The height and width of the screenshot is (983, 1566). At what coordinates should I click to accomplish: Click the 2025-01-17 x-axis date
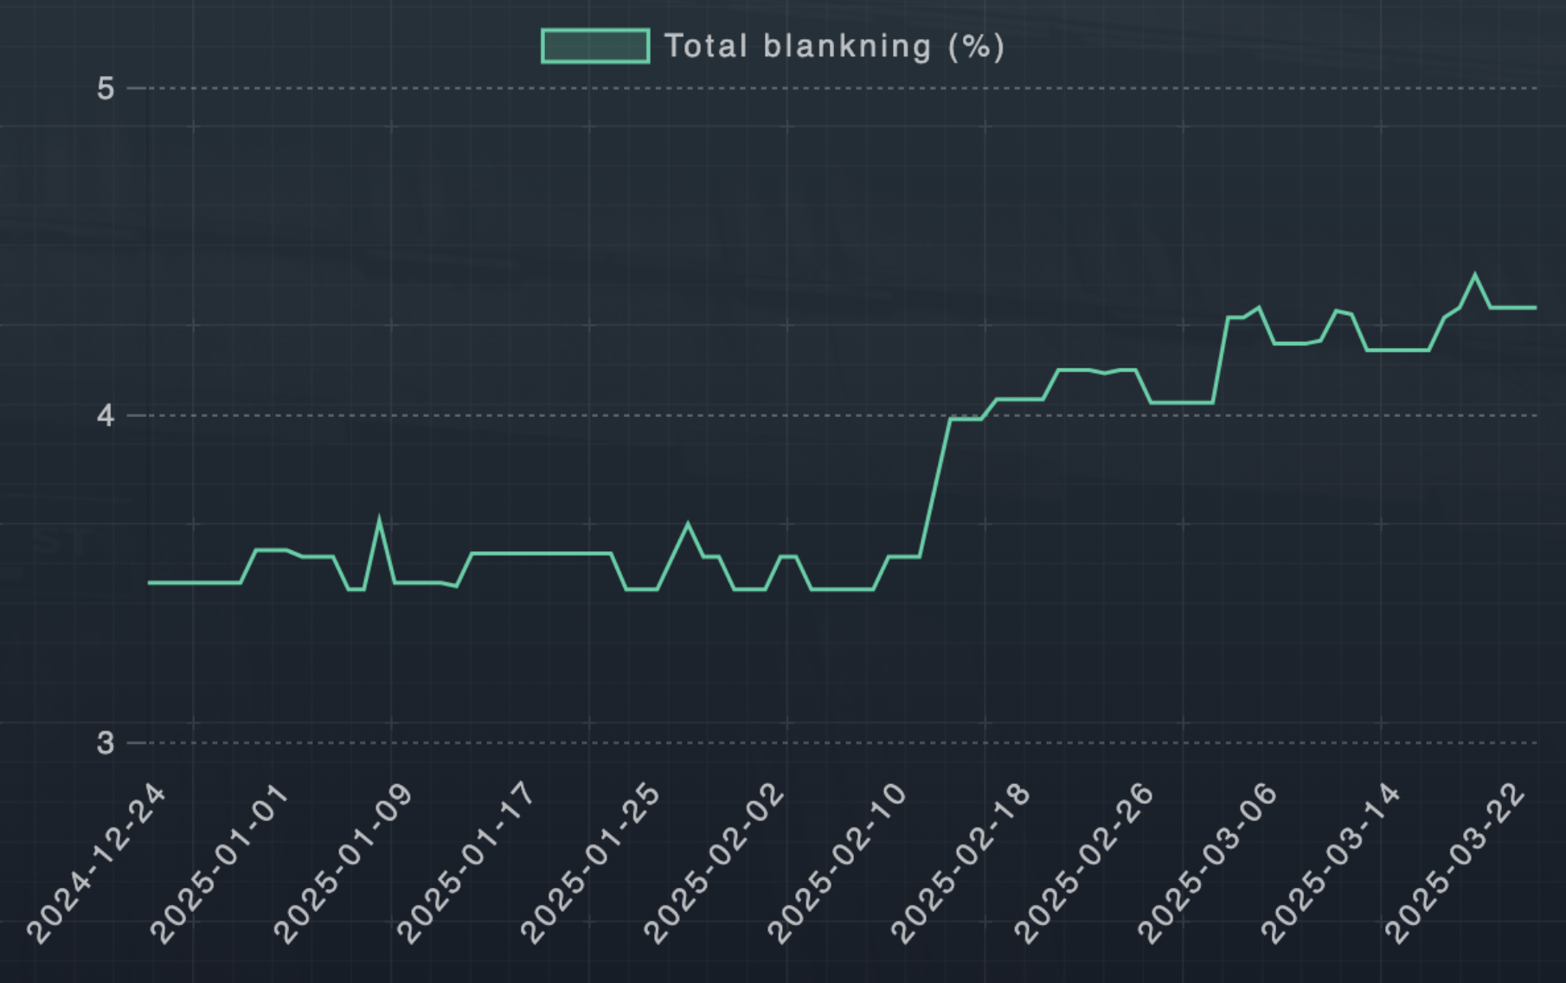(x=466, y=862)
